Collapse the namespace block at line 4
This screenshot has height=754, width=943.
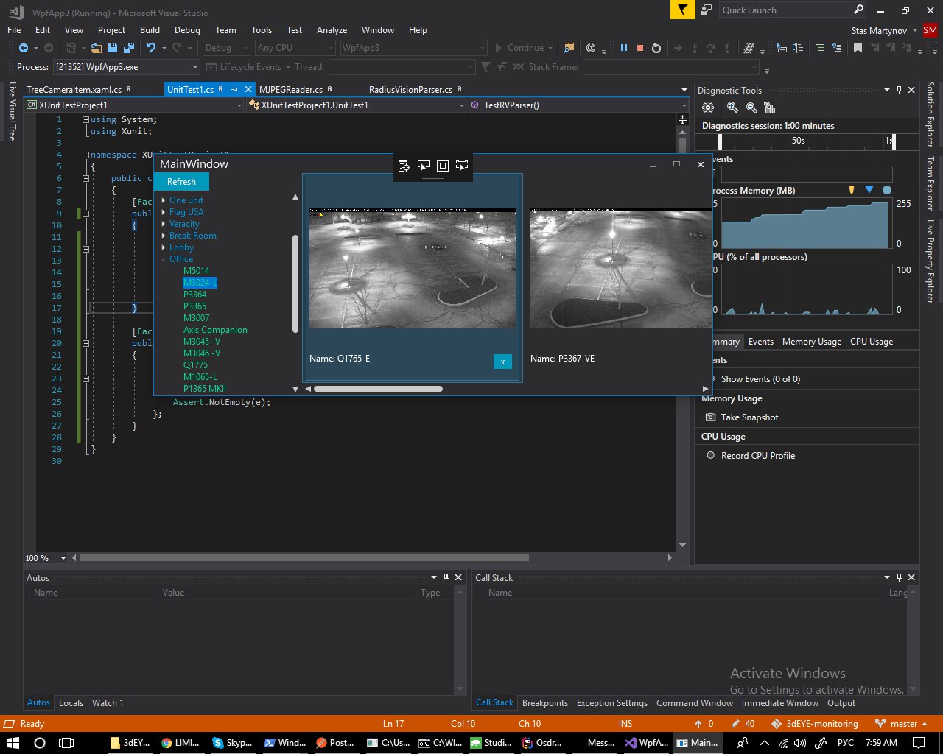(x=85, y=155)
